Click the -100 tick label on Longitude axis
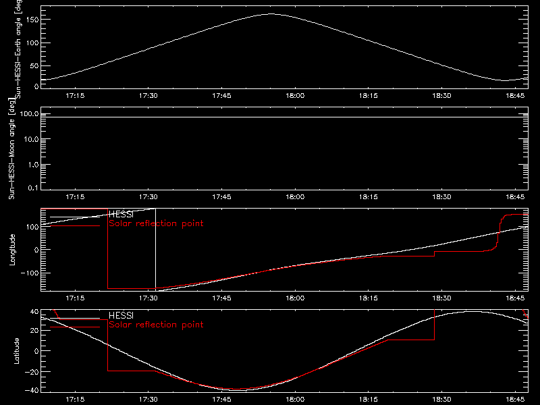 tap(30, 273)
